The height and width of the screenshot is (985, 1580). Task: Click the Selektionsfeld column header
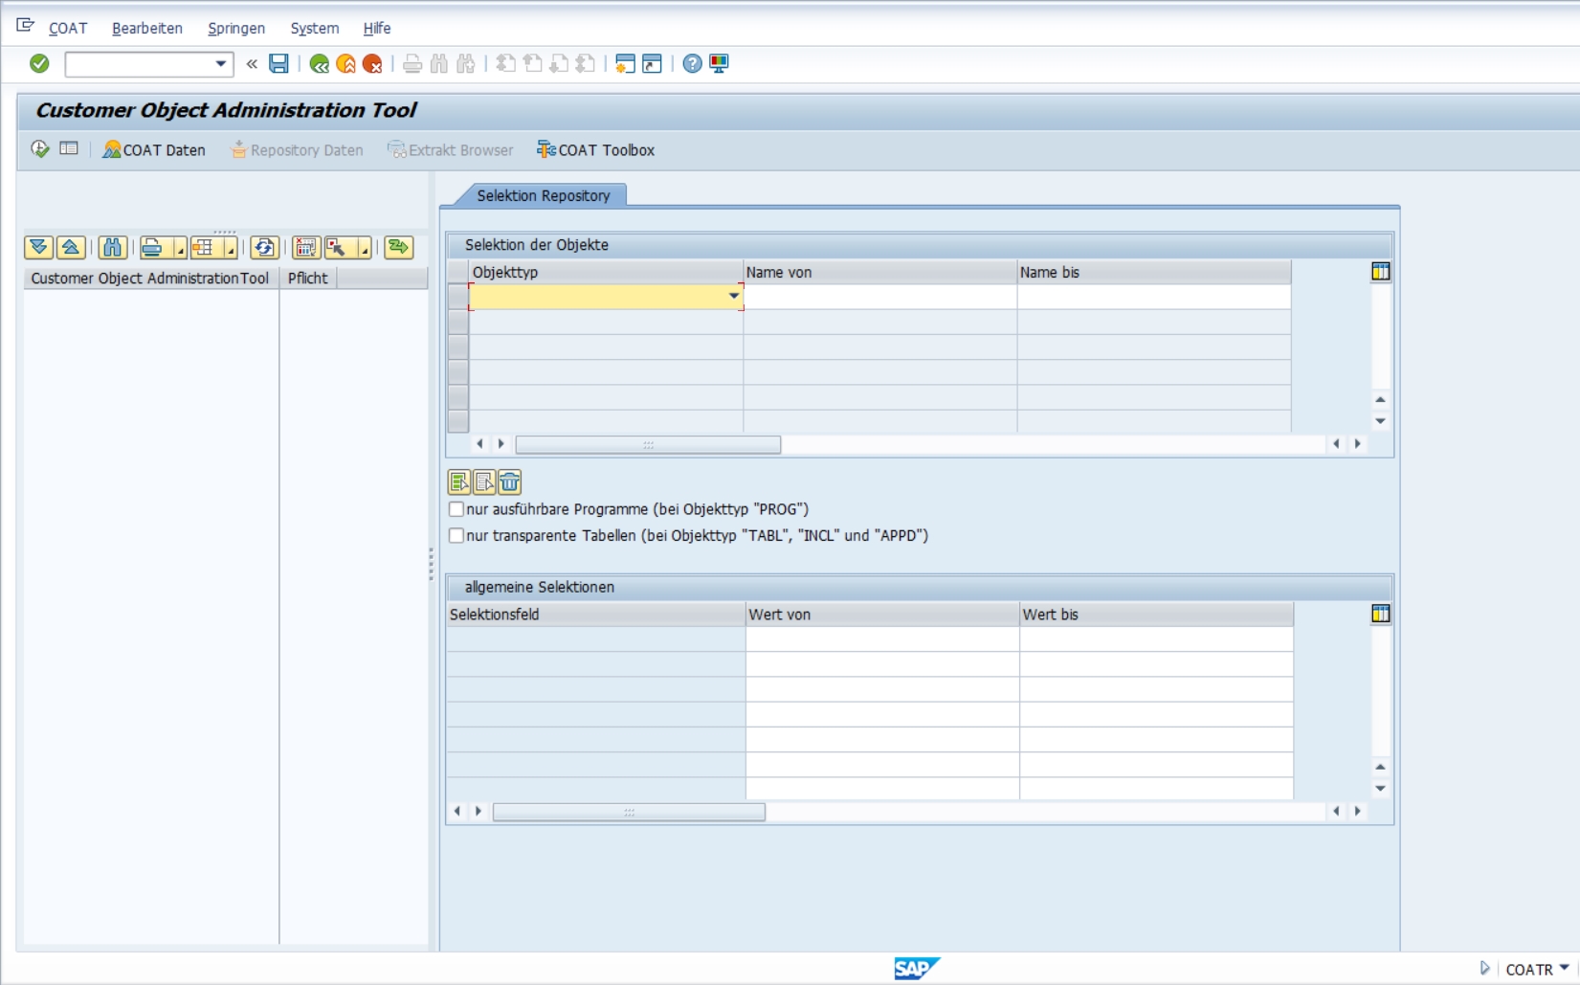[x=596, y=615]
